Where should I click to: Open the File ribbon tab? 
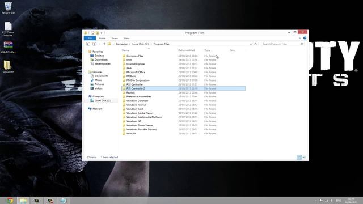90,38
